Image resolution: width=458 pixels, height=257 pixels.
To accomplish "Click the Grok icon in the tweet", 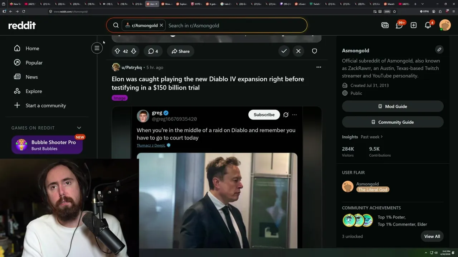I will tap(286, 115).
